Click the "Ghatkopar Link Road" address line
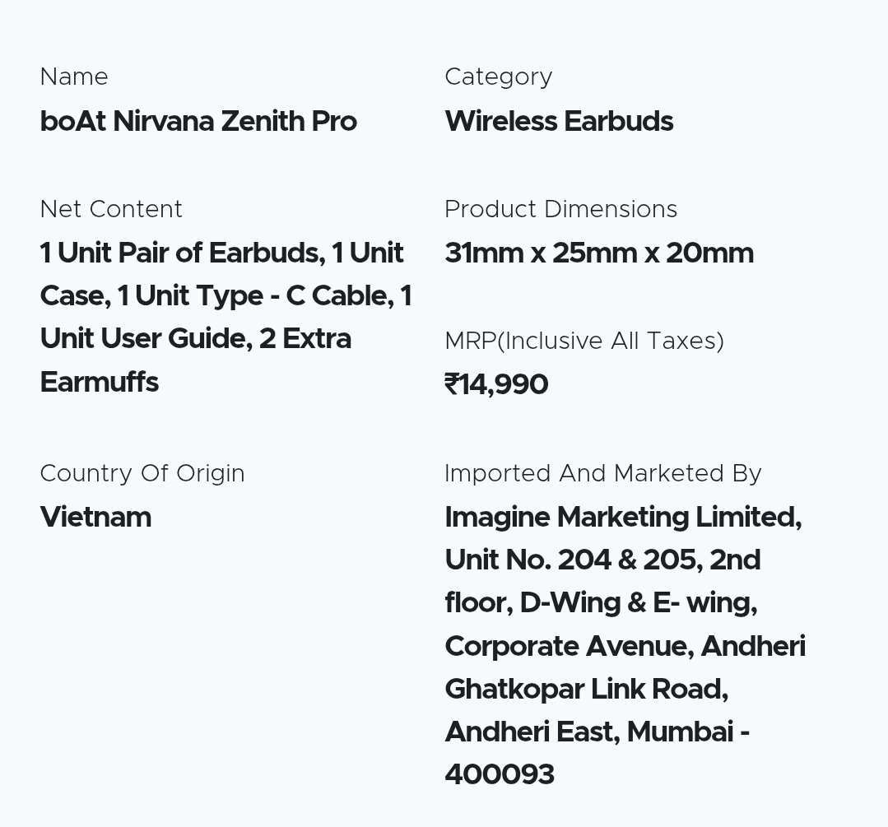The image size is (888, 827). [x=586, y=690]
